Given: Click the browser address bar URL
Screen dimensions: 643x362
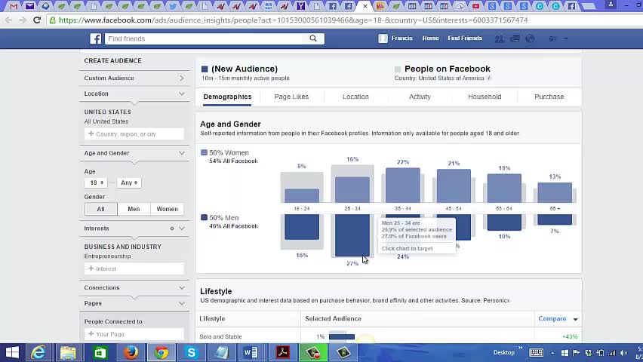Looking at the screenshot, I should click(293, 20).
